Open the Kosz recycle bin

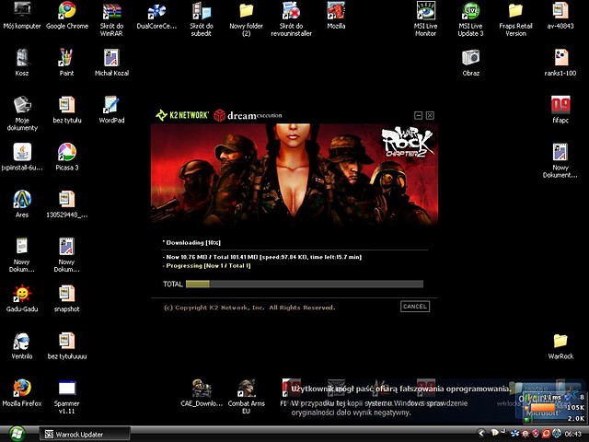(22, 63)
